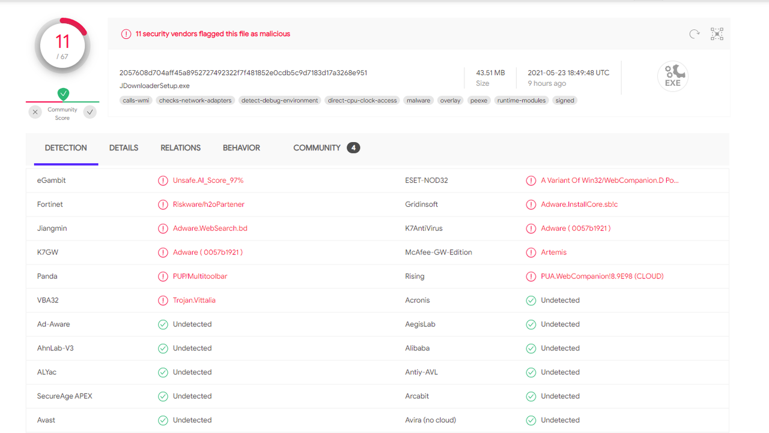Open the COMMUNITY tab
This screenshot has height=433, width=769.
pos(317,148)
